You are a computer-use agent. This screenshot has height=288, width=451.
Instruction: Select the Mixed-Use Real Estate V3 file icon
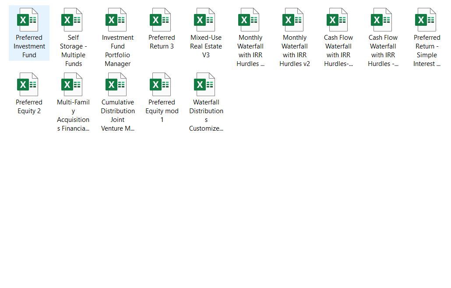tap(206, 20)
